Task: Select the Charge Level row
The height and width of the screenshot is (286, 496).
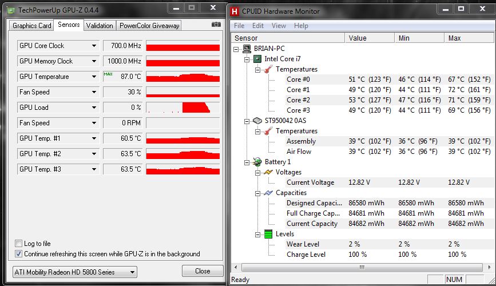Action: pyautogui.click(x=388, y=255)
